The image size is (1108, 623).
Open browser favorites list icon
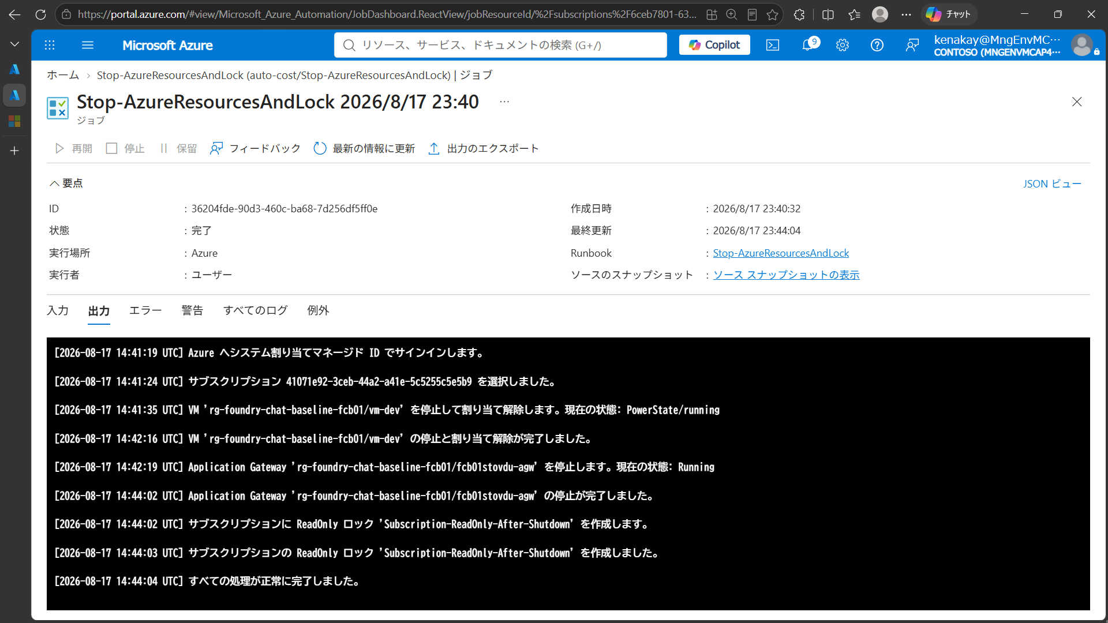click(x=855, y=14)
